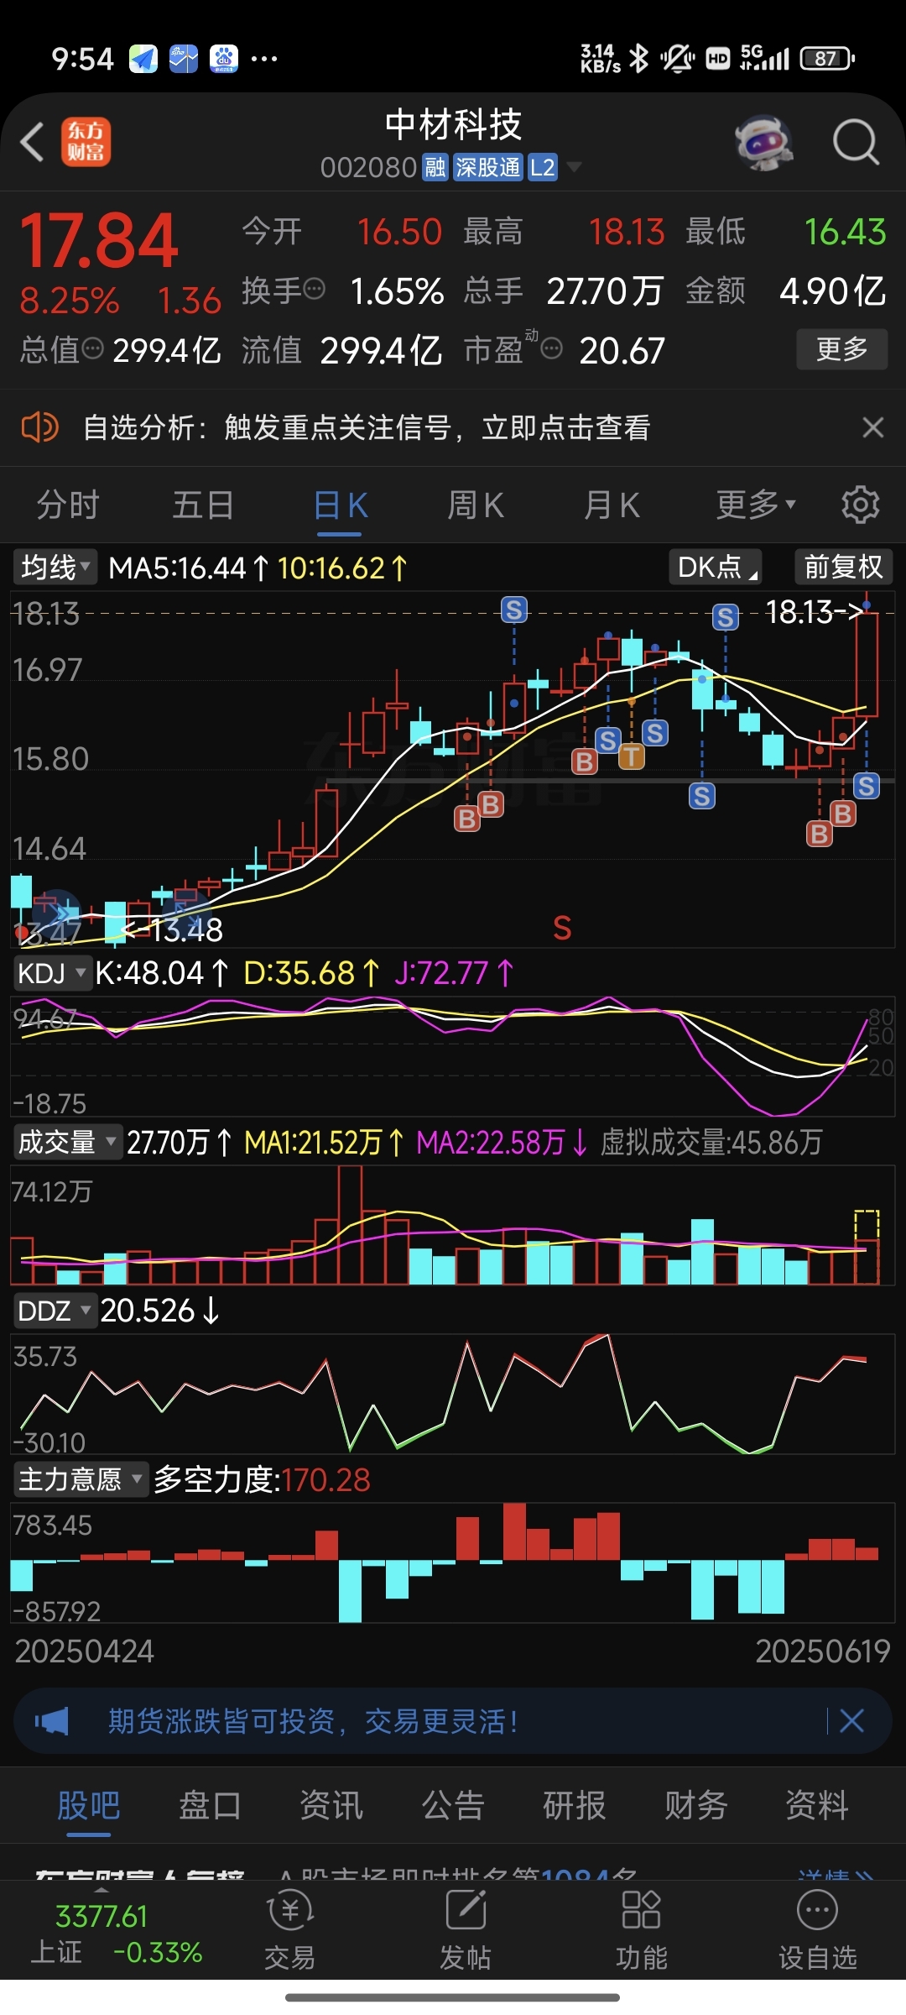906x2015 pixels.
Task: Open the 股吧 tab
Action: coord(89,1804)
